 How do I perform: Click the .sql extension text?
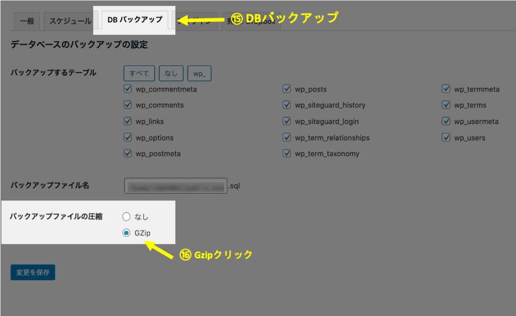234,186
